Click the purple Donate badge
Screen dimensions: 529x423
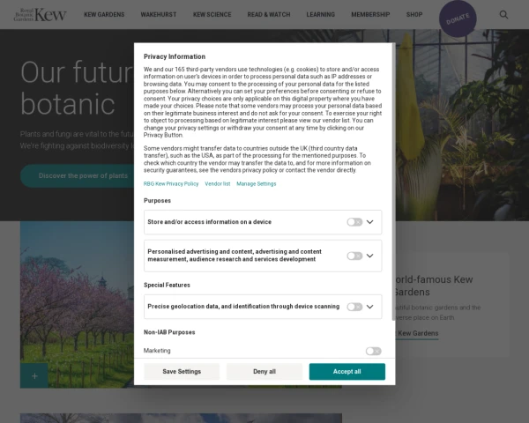pyautogui.click(x=458, y=19)
